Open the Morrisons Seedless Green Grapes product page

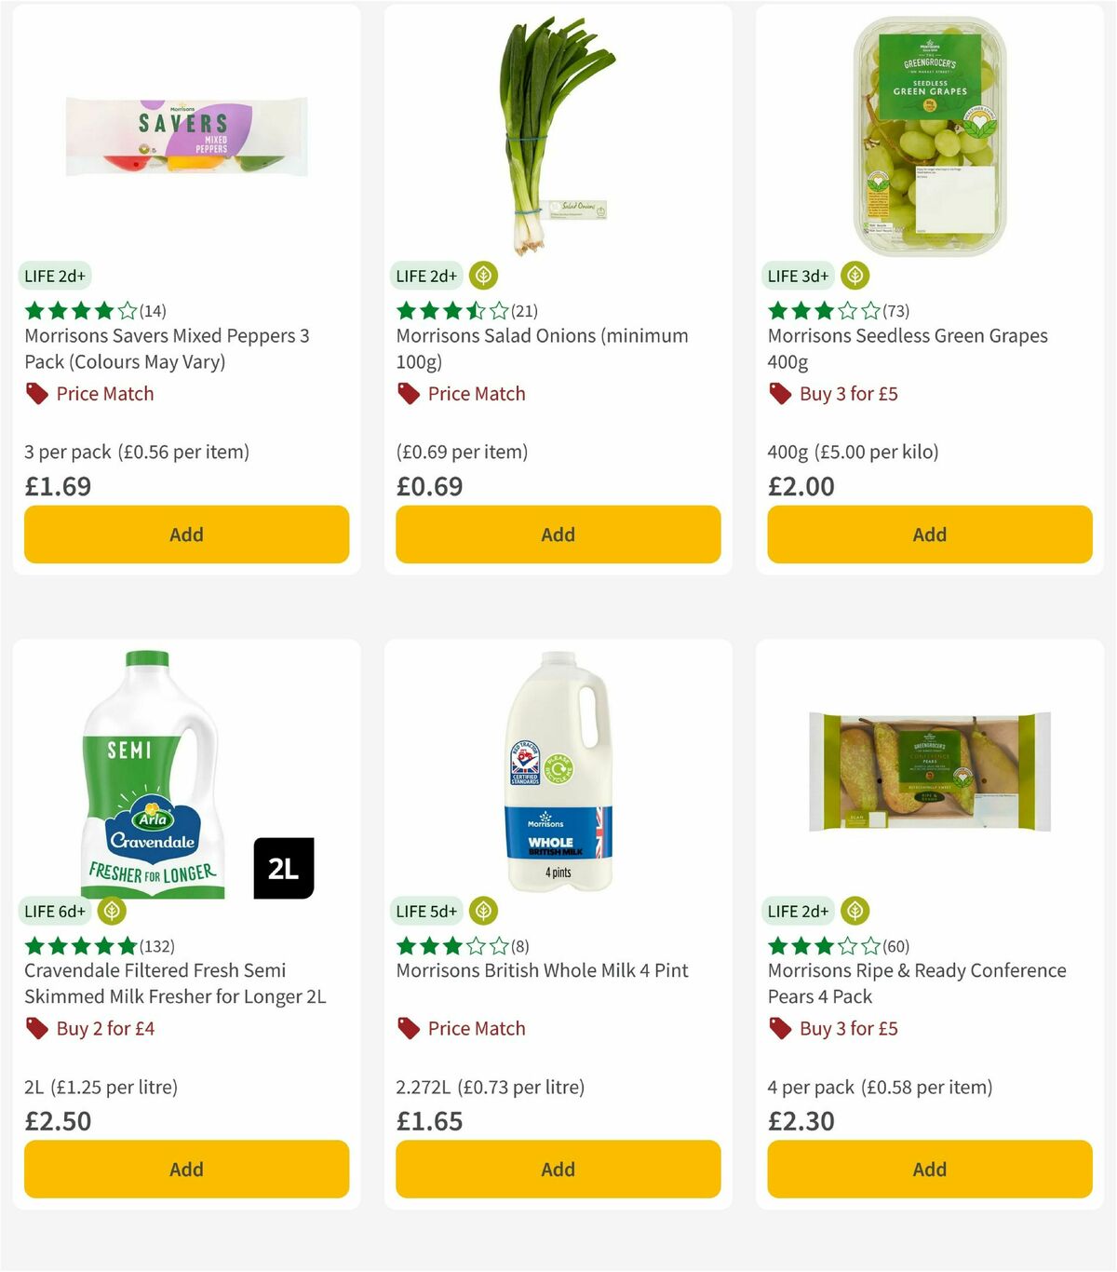(907, 348)
